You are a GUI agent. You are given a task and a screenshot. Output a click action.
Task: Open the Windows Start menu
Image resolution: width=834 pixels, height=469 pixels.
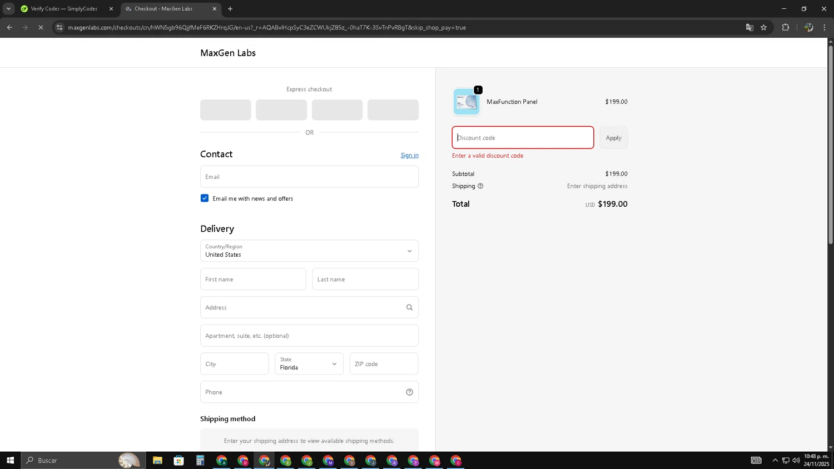(x=10, y=460)
